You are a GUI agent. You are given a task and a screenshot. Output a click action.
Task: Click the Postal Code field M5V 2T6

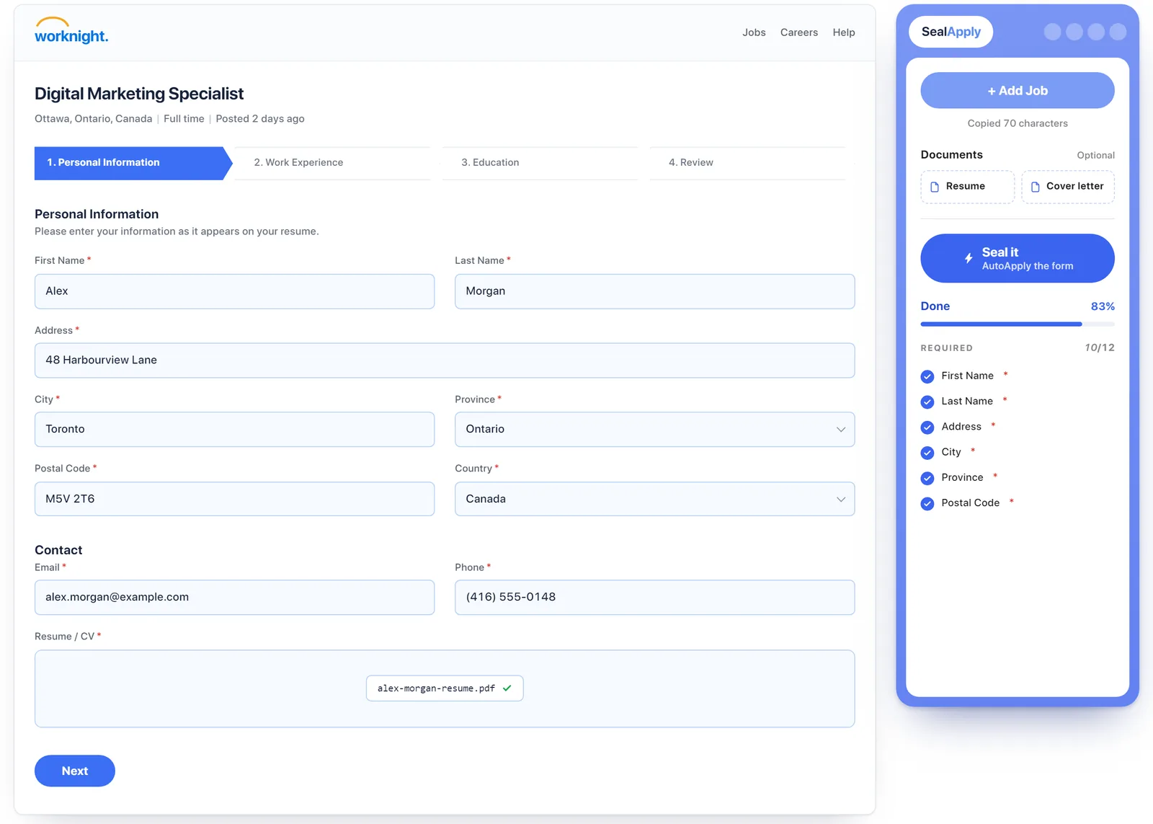coord(234,499)
